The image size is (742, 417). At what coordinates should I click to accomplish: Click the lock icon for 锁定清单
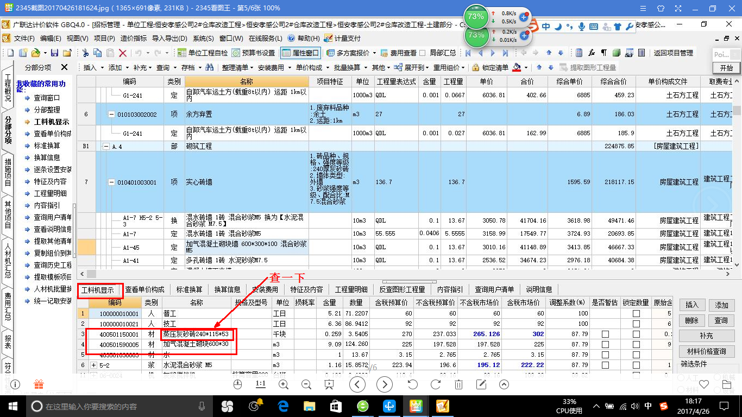click(476, 67)
